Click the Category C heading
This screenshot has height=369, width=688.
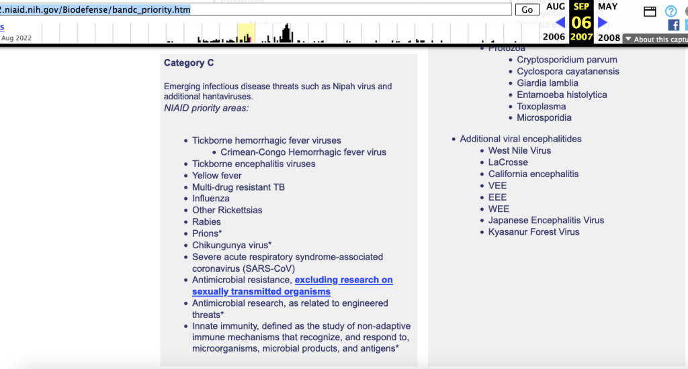point(189,63)
